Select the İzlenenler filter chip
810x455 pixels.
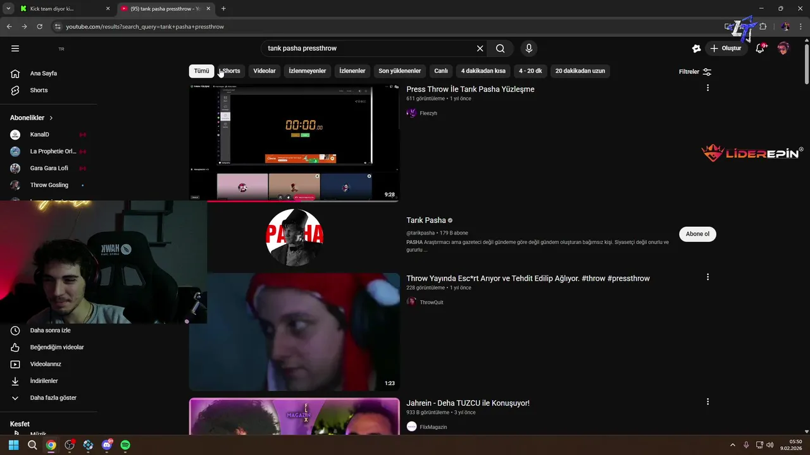(352, 71)
